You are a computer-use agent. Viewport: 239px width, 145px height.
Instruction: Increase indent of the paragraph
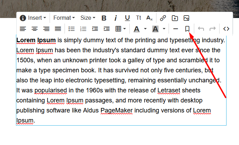tap(106, 29)
